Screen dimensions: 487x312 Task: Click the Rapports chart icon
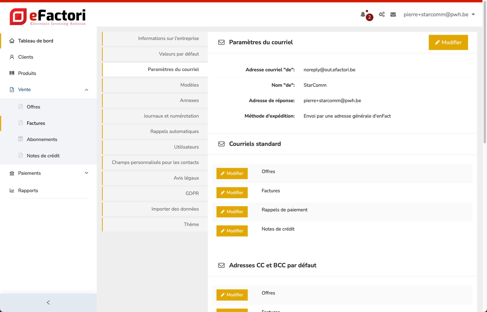[x=12, y=191]
